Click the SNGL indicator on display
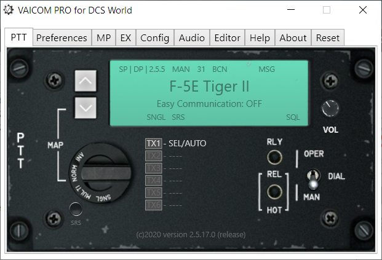382x260 pixels. click(156, 117)
